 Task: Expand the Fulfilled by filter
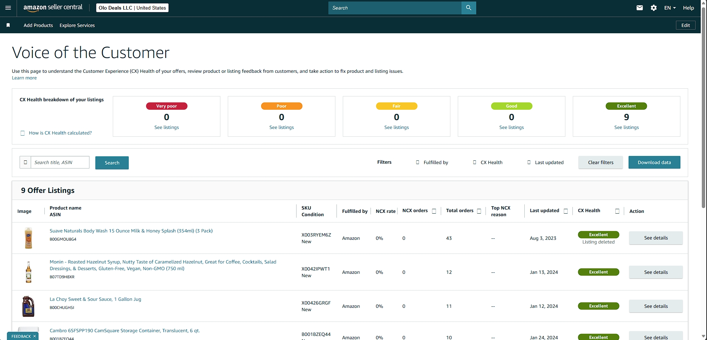432,162
